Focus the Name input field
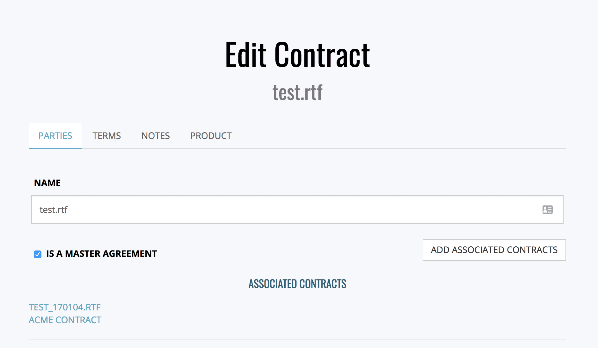Screen dimensions: 598x348 coord(297,209)
